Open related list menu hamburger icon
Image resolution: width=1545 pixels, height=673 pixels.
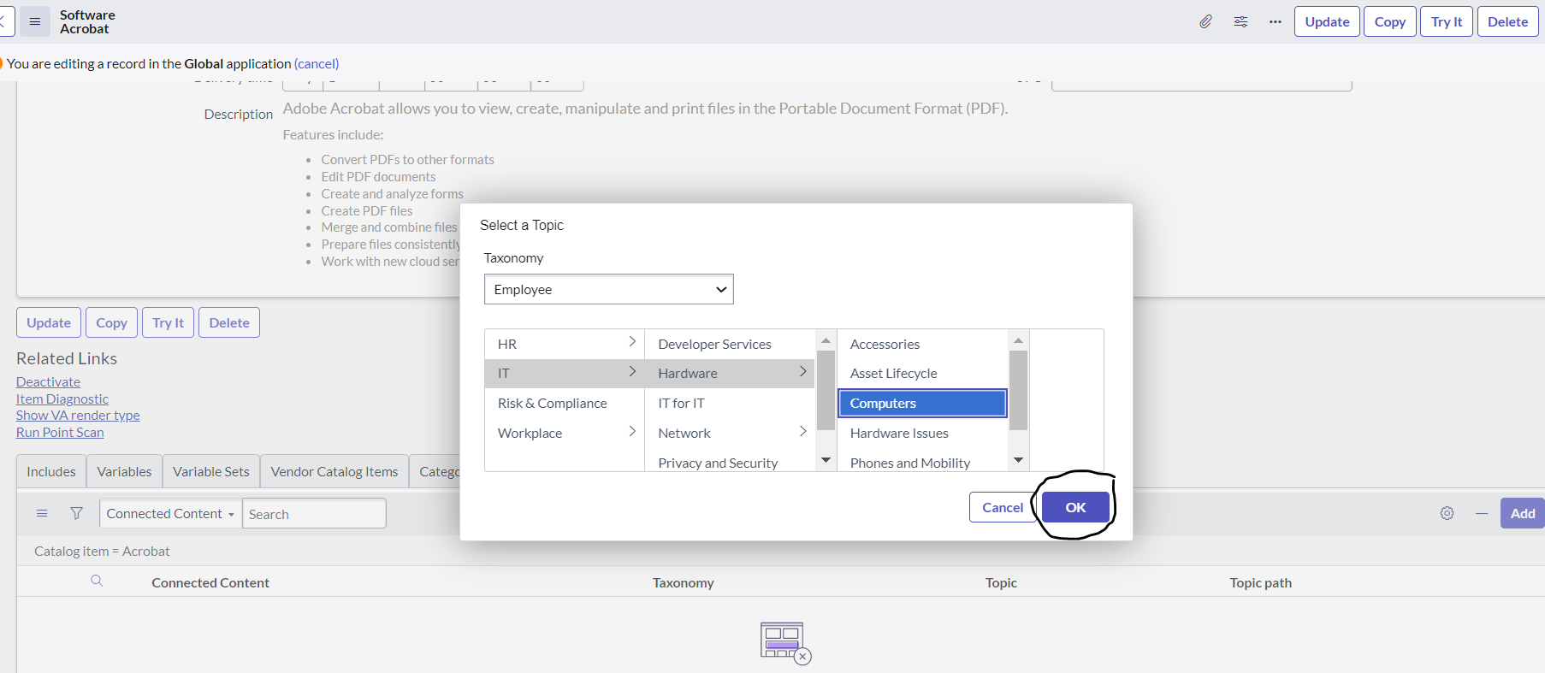[x=42, y=513]
